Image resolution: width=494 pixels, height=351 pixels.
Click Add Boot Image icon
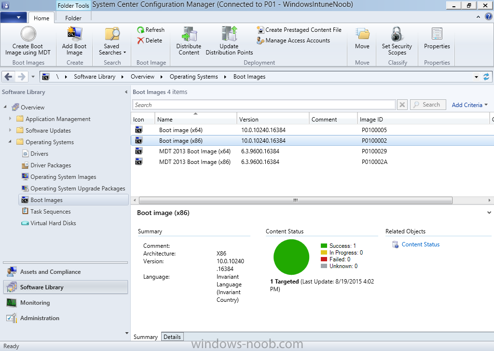pyautogui.click(x=74, y=34)
